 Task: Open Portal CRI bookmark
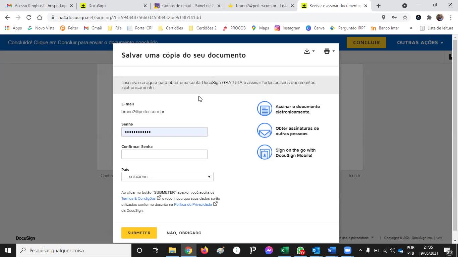click(140, 28)
